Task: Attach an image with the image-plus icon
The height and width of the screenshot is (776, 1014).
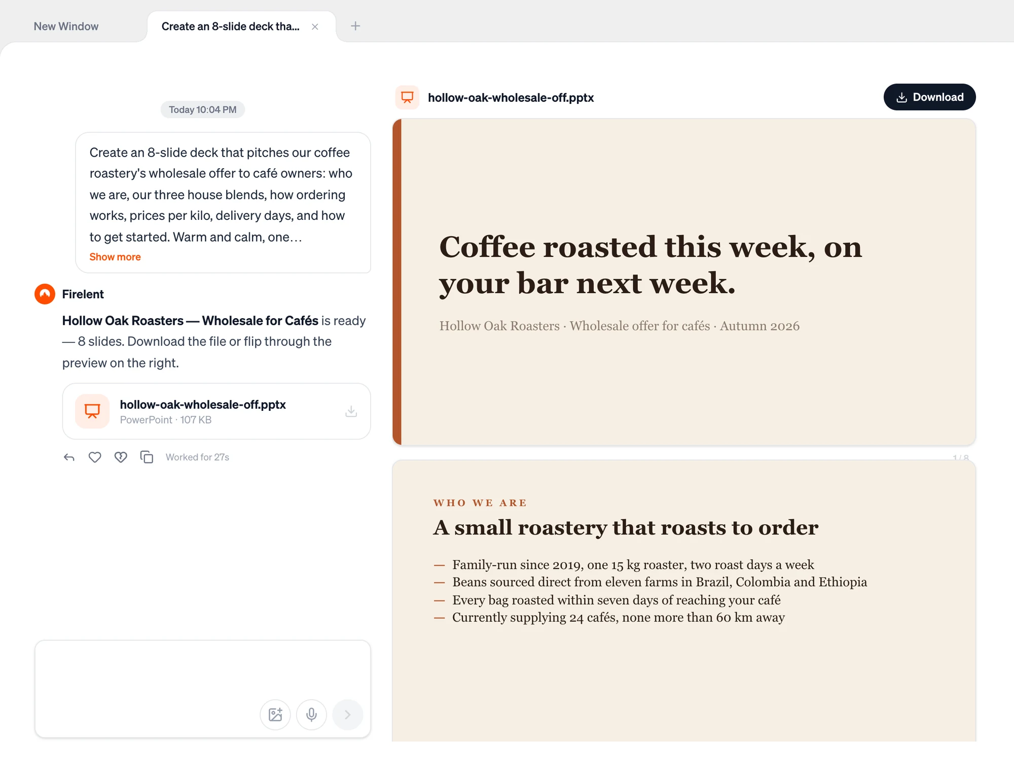Action: (275, 715)
